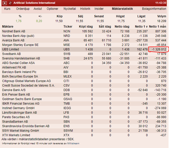Sort by Netto 1 mån column header
This screenshot has height=148, width=169.
pos(157,27)
